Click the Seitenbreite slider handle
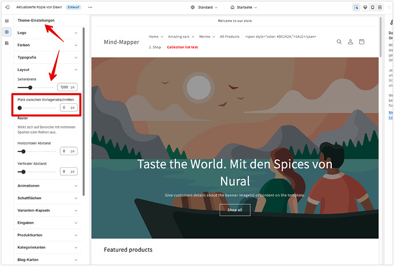The image size is (394, 266). (x=30, y=87)
